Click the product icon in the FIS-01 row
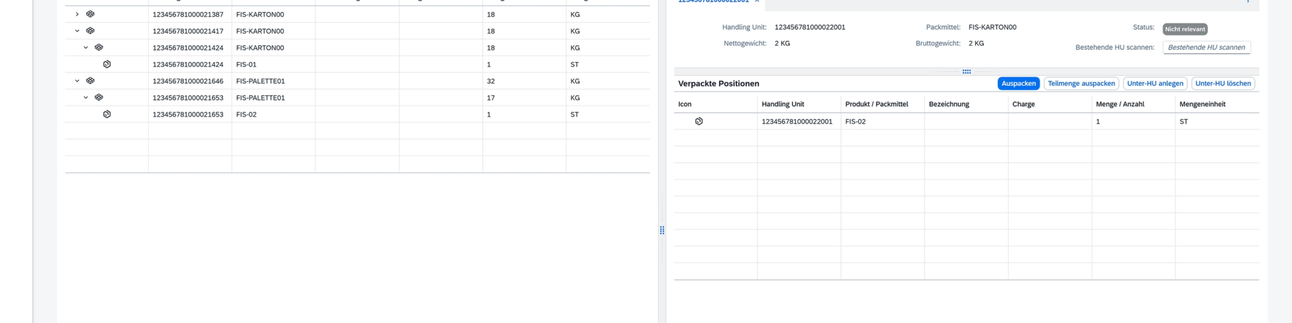 click(x=107, y=65)
